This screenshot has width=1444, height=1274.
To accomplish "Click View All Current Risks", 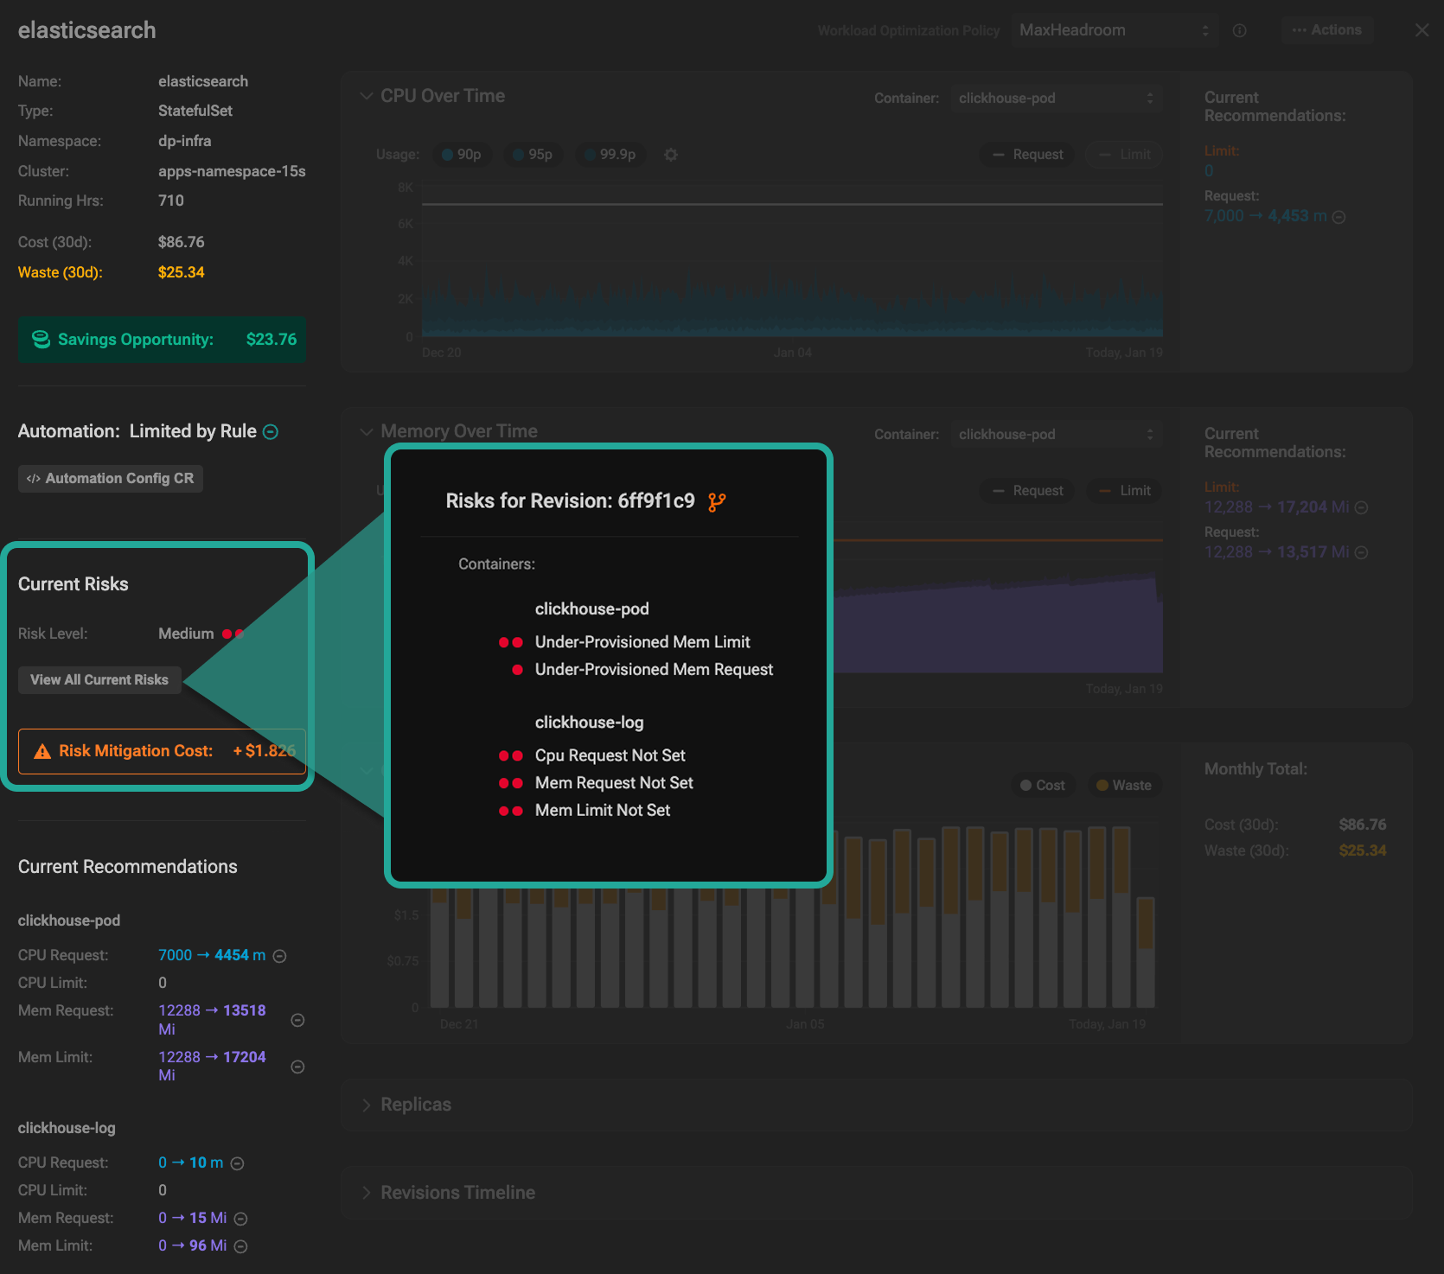I will click(99, 680).
